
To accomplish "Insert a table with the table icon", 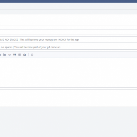I will point(20,55).
